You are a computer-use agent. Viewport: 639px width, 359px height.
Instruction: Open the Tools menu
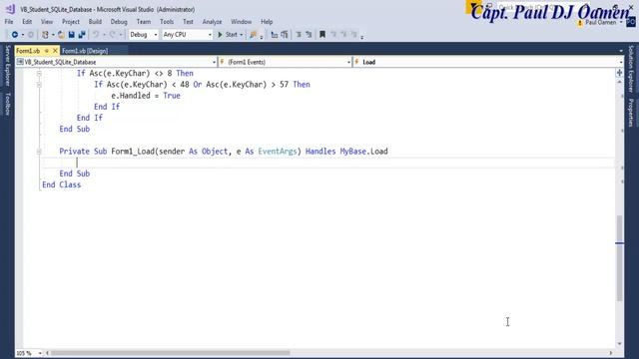point(167,22)
